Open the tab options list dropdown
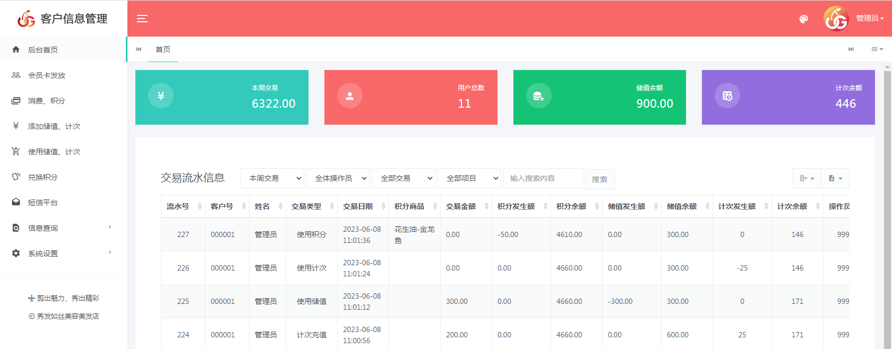 click(877, 49)
